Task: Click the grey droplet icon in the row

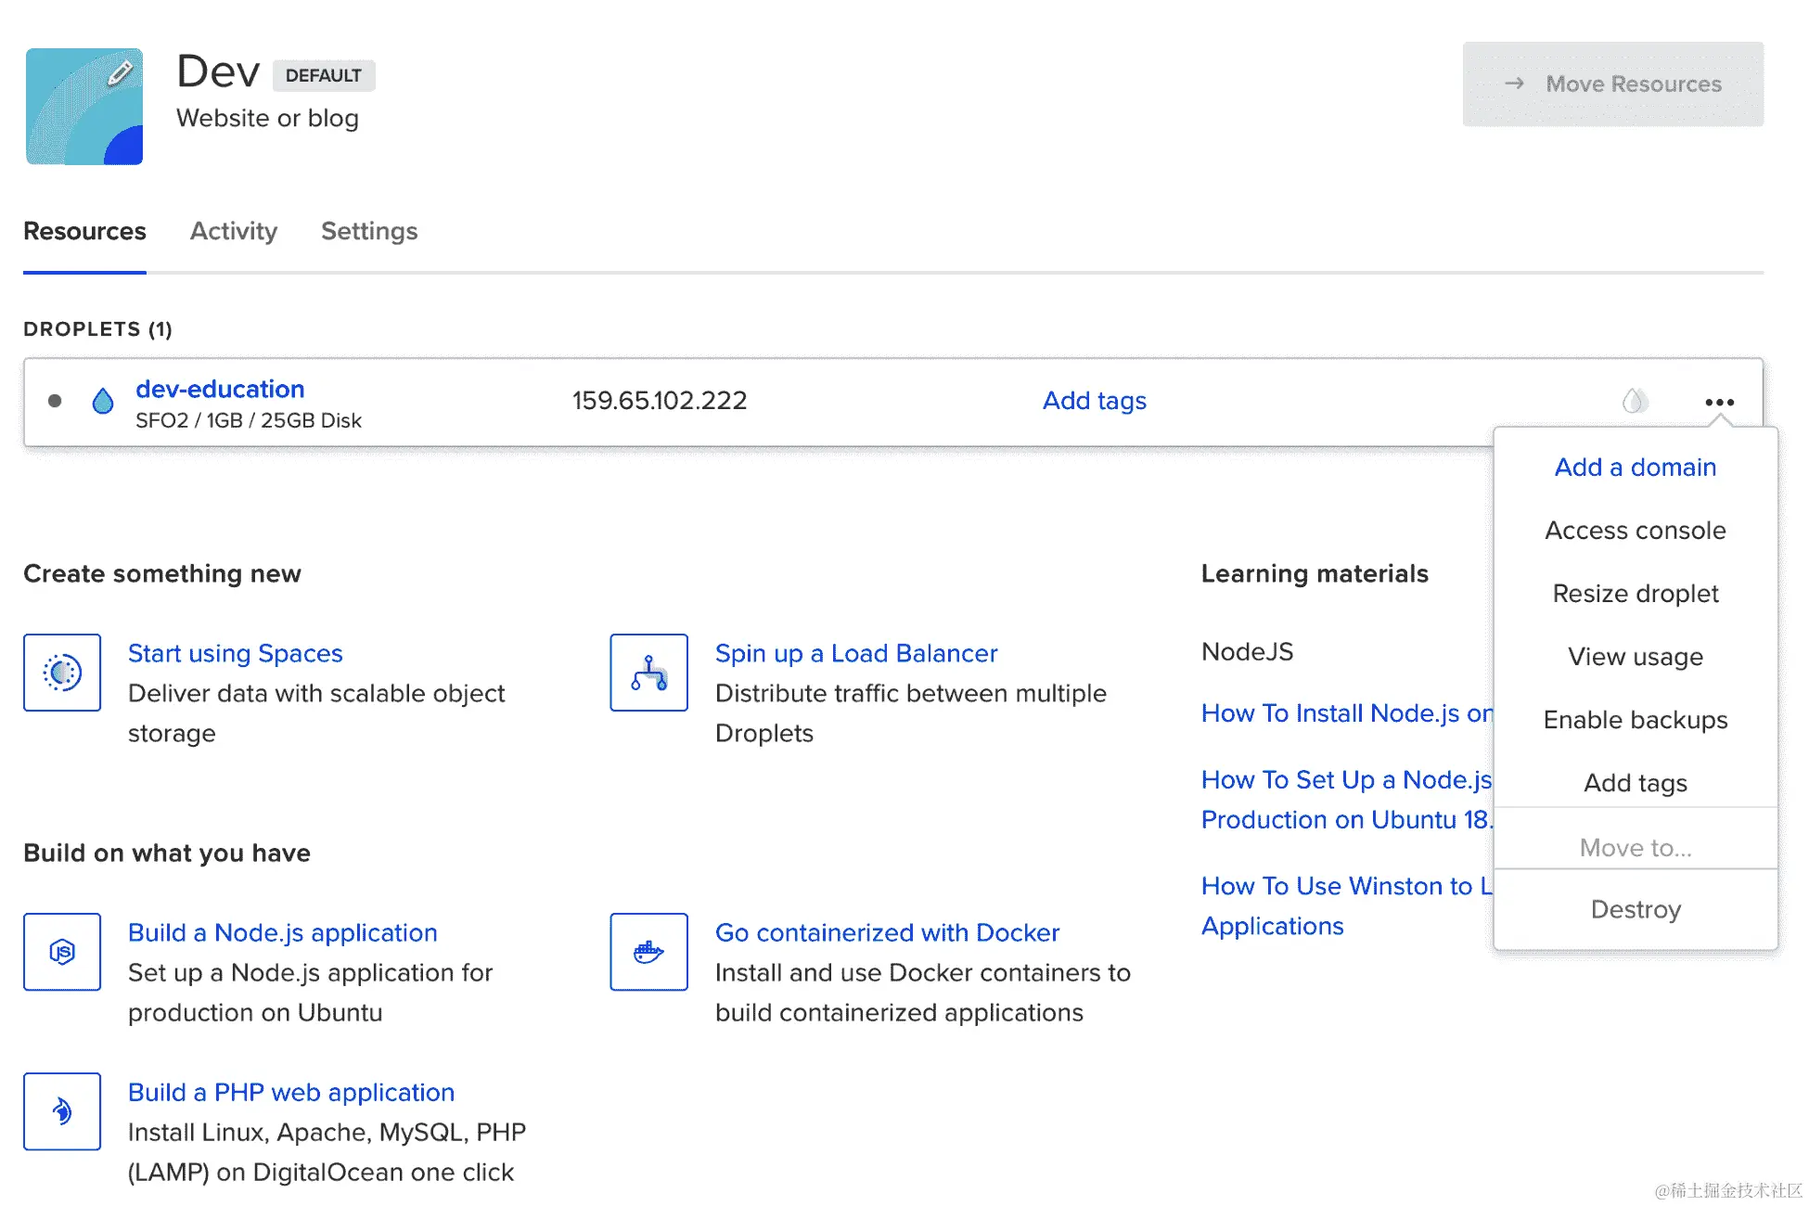Action: pyautogui.click(x=1635, y=401)
